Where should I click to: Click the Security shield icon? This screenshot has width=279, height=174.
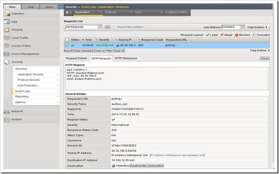(6, 62)
